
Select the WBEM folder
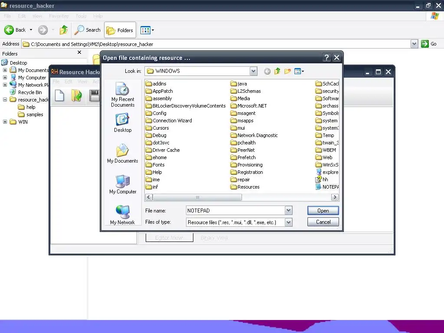tap(326, 150)
